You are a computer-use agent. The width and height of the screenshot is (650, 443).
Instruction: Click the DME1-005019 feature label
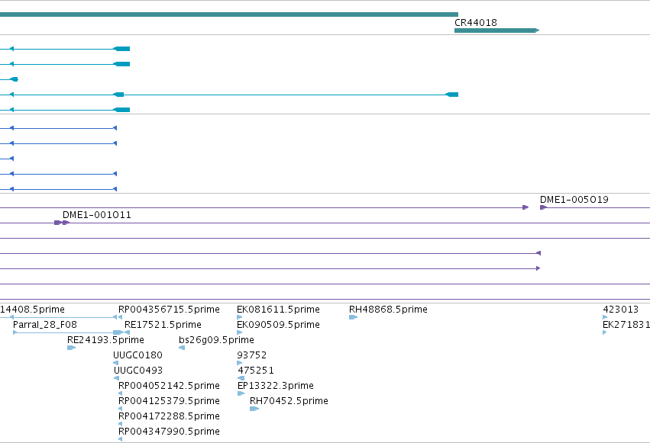(x=574, y=200)
